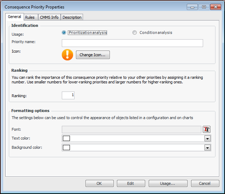Screen dimensions: 225x194
Task: Click the font chooser icon button
Action: pyautogui.click(x=207, y=129)
